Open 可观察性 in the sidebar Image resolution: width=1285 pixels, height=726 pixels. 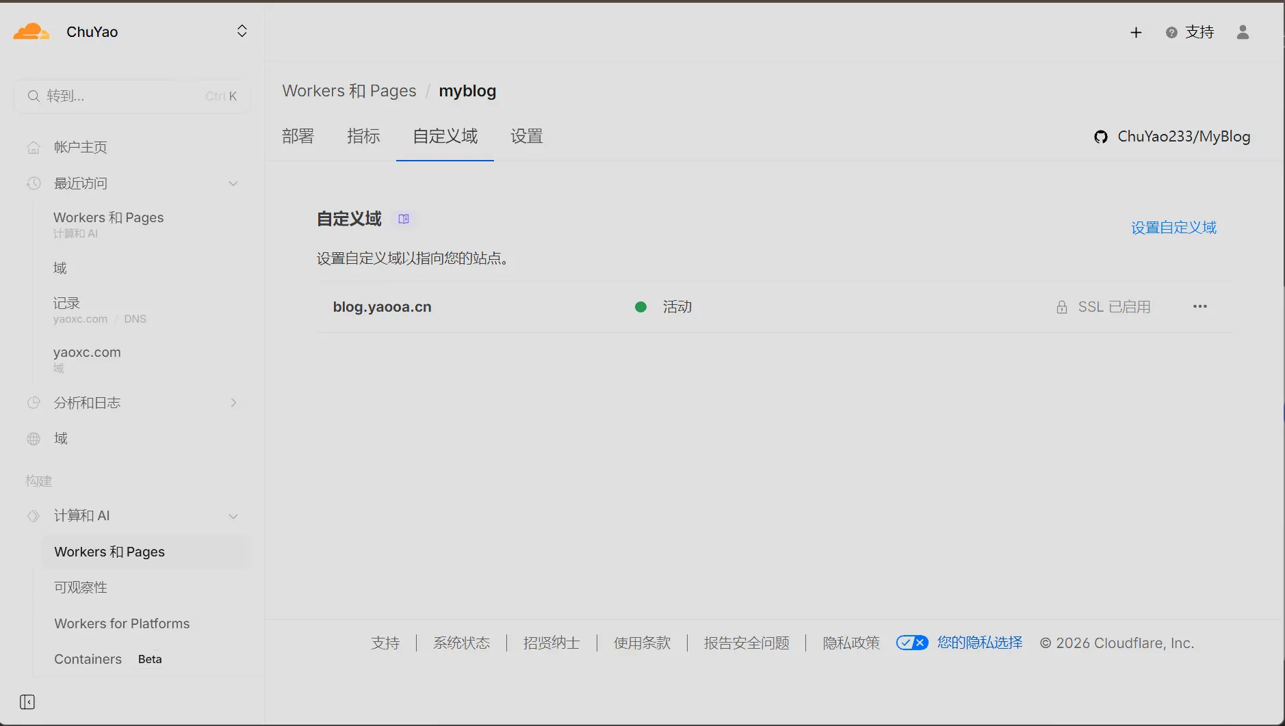[81, 587]
